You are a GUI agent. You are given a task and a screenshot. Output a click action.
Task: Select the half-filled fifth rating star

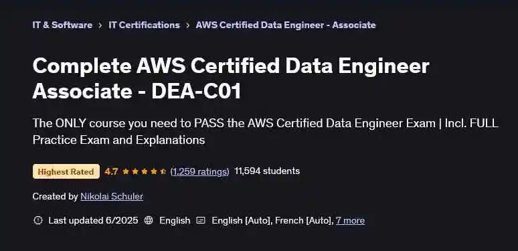[x=163, y=171]
